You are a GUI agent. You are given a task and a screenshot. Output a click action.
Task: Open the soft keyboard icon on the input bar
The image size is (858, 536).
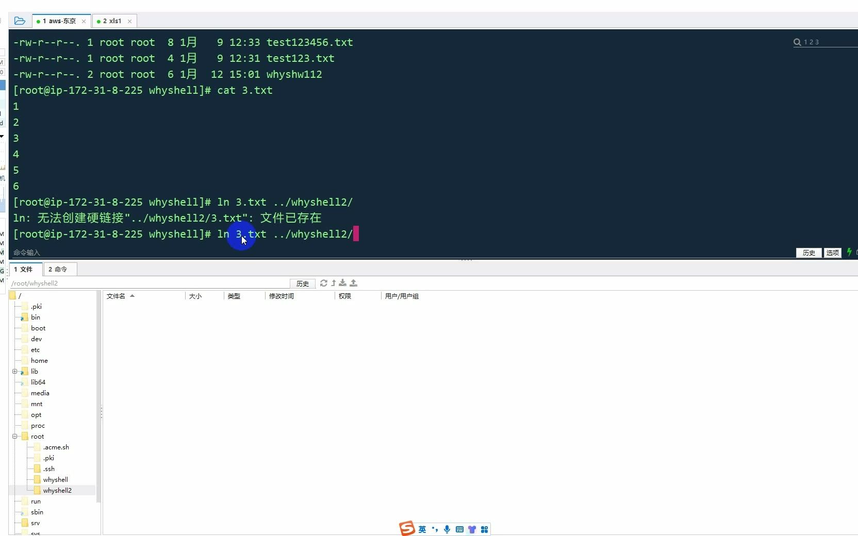[x=459, y=529]
